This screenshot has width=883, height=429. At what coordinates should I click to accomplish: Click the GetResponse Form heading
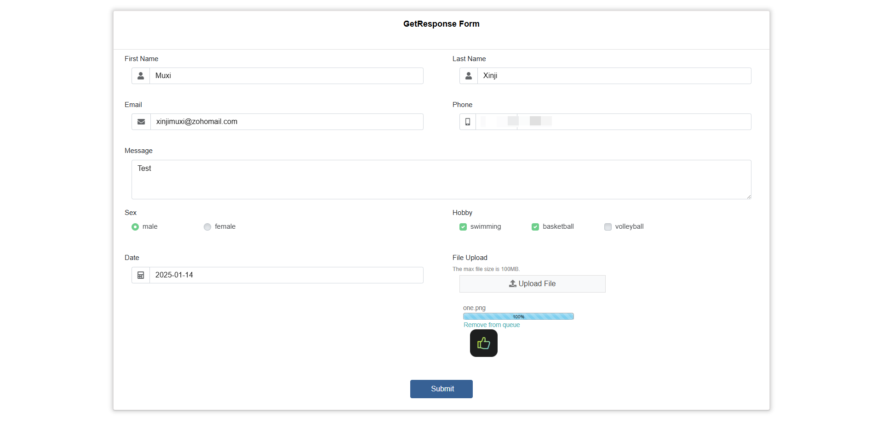441,24
